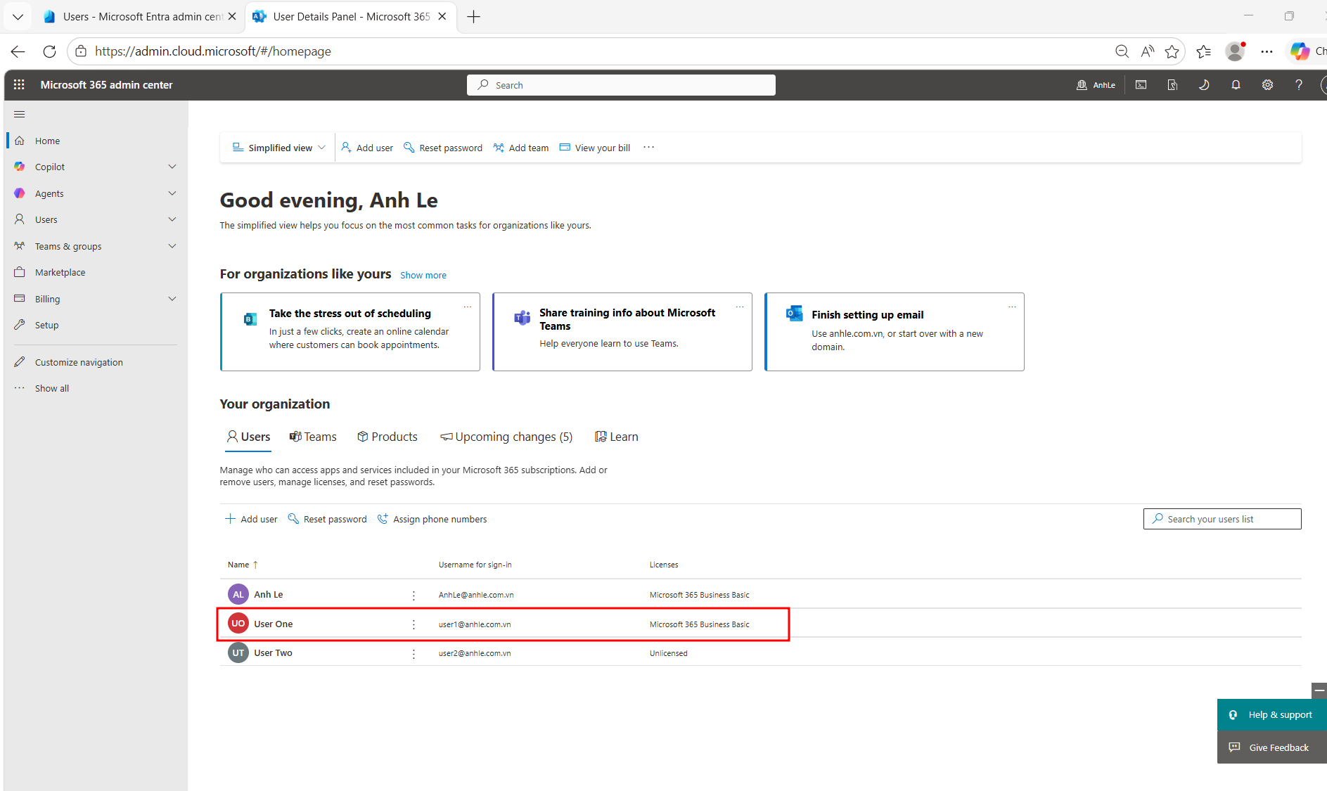
Task: Click Reset password above users list
Action: [x=328, y=519]
